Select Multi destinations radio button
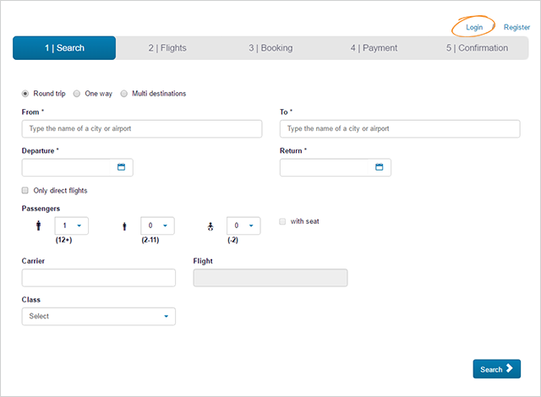This screenshot has width=541, height=397. click(124, 94)
